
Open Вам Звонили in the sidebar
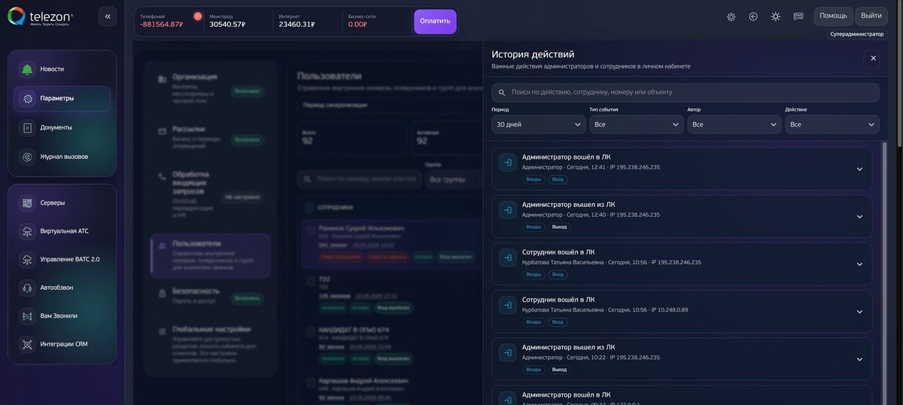[62, 315]
